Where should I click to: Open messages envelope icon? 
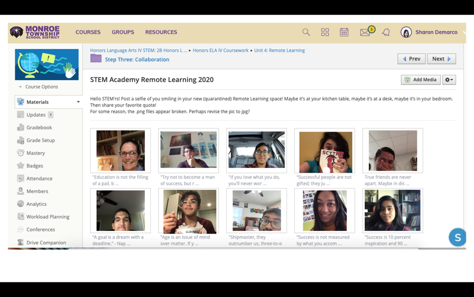click(x=365, y=32)
